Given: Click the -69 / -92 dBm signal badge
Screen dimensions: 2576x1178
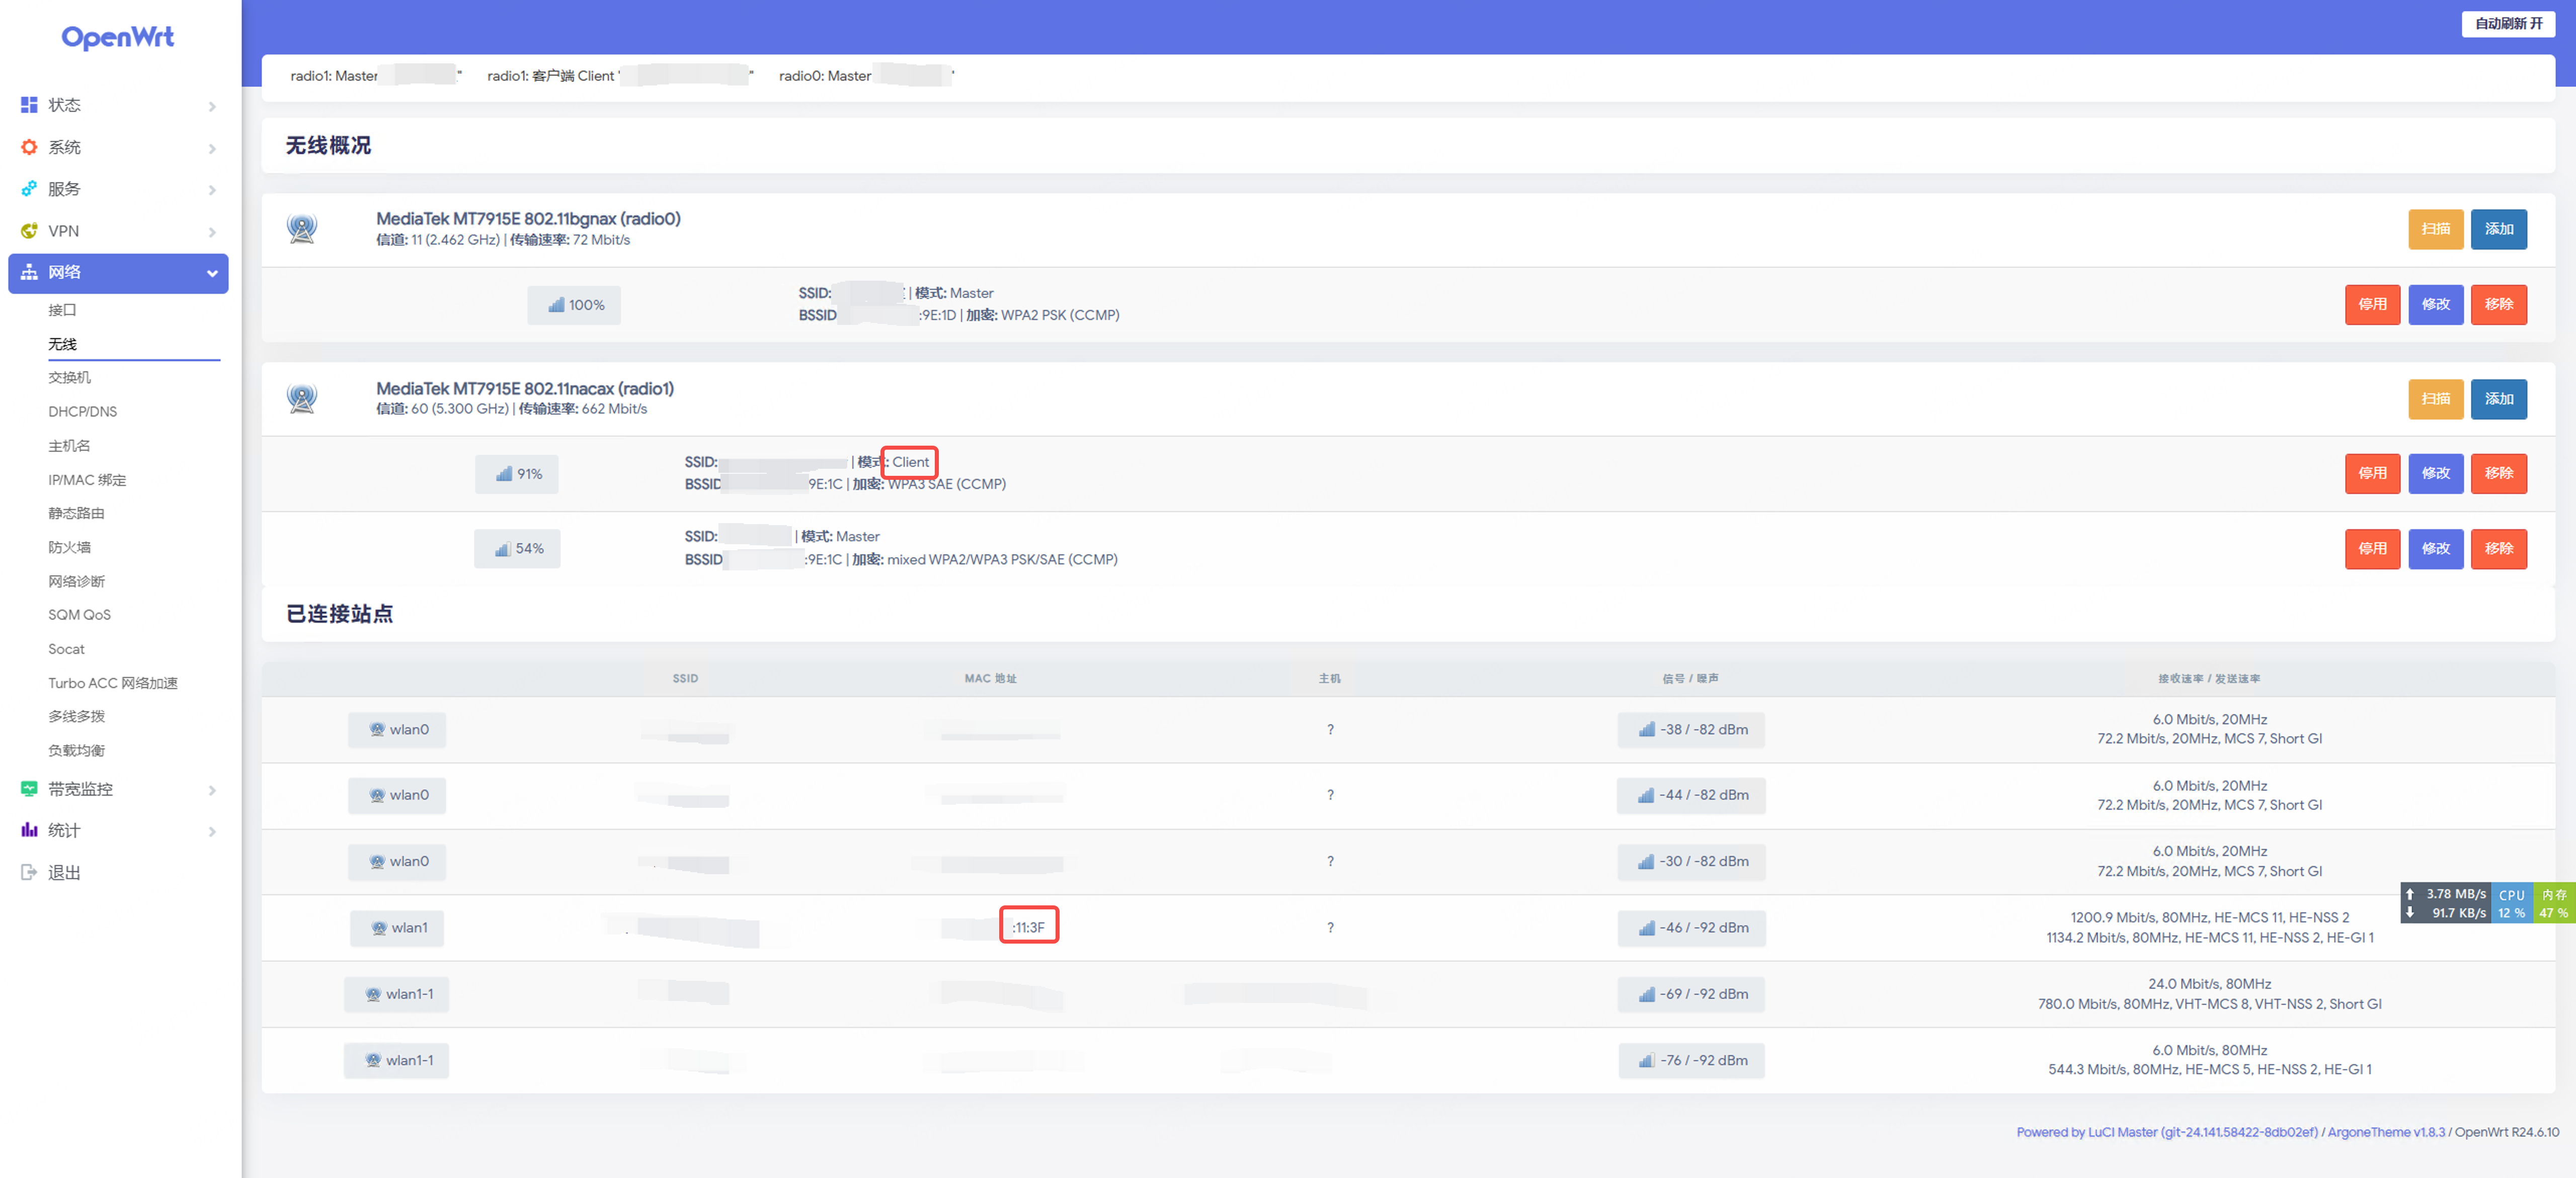Looking at the screenshot, I should [1691, 994].
